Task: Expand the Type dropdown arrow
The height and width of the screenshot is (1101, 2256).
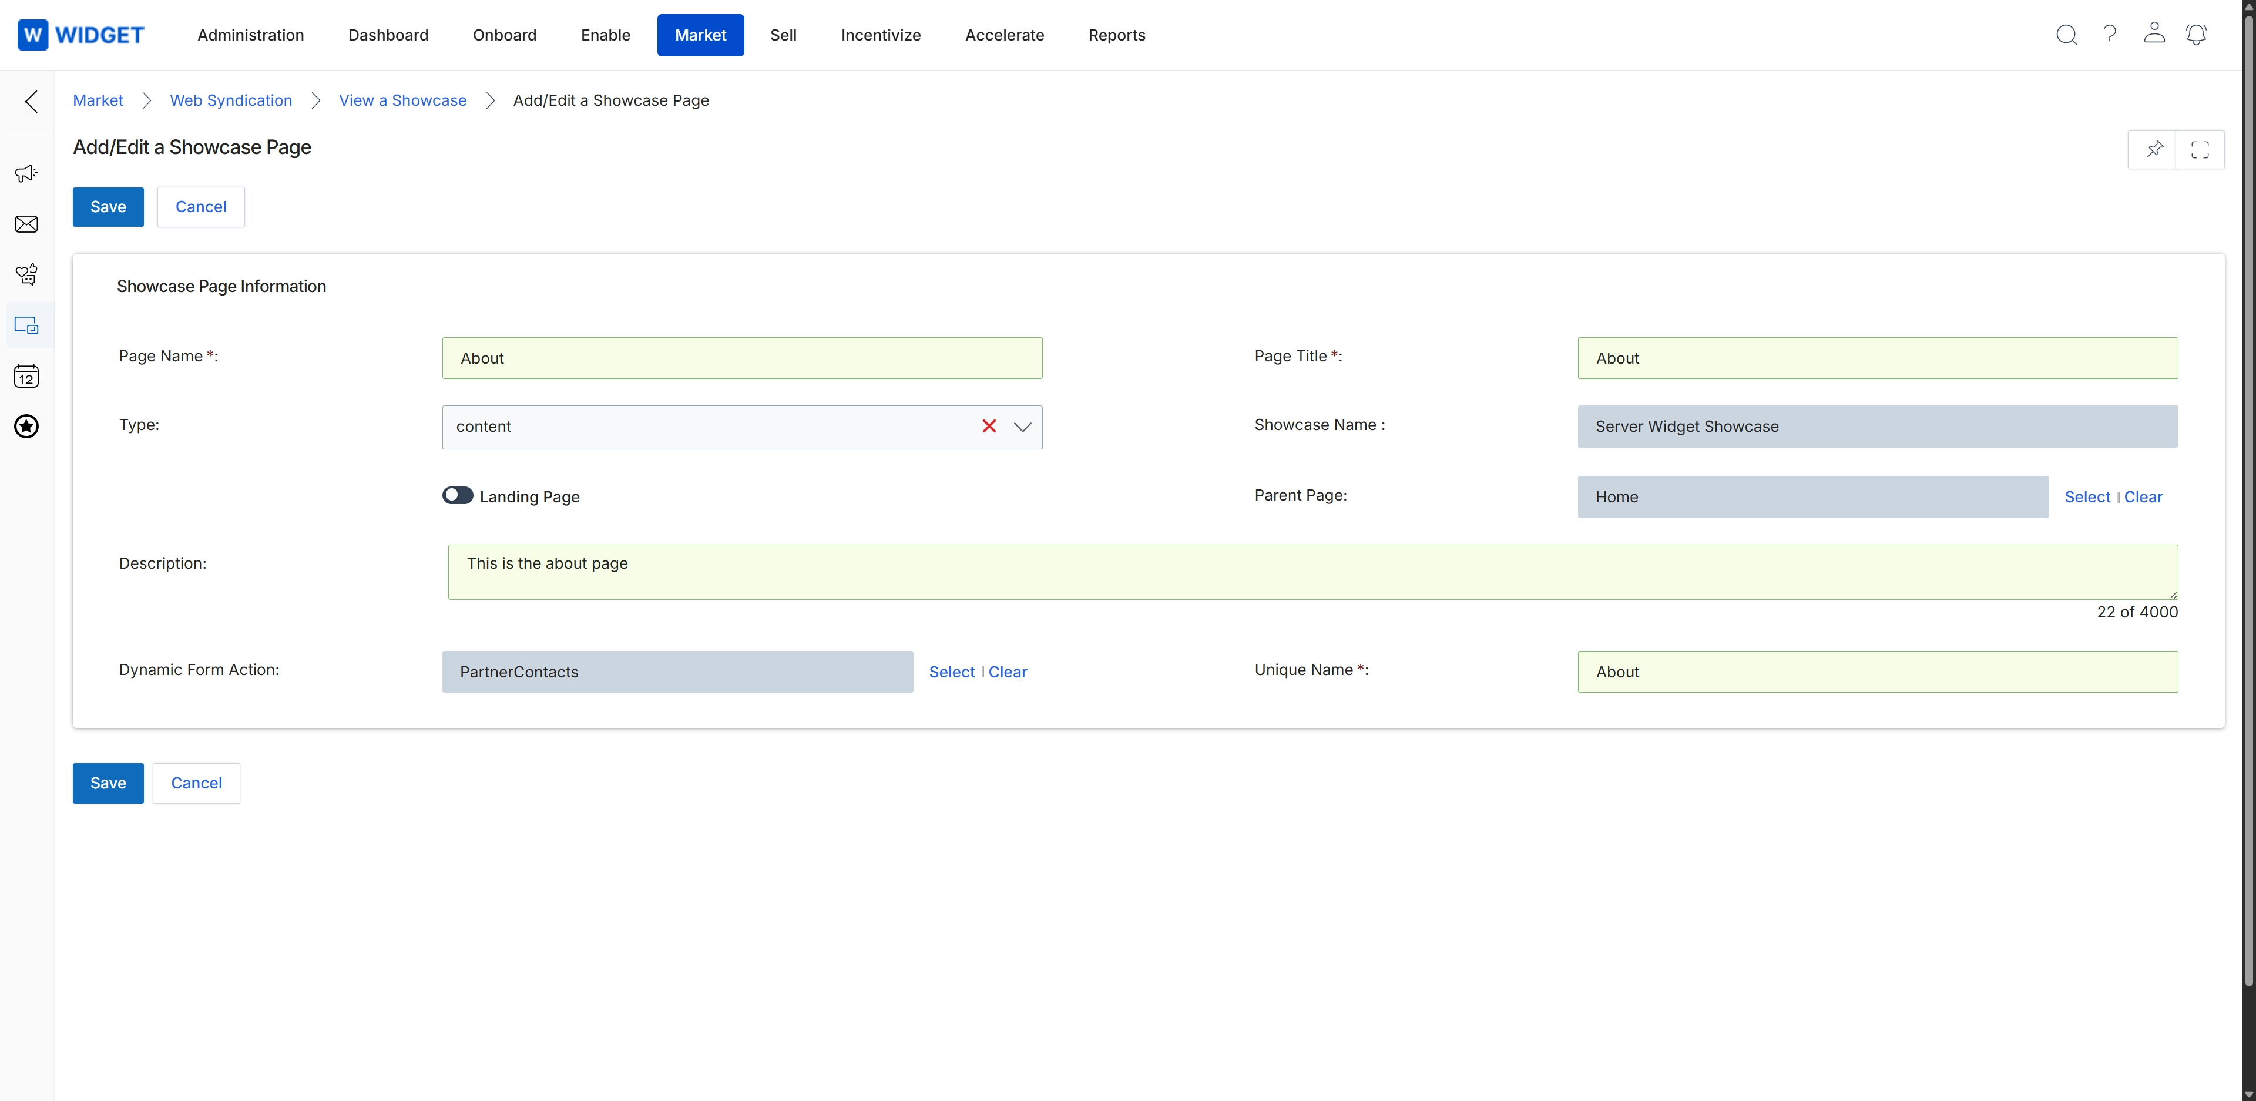Action: [1022, 428]
